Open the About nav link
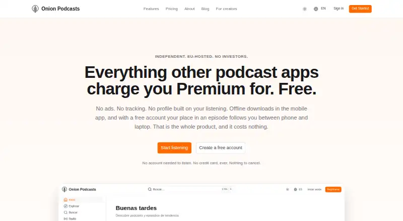The width and height of the screenshot is (403, 221). pos(189,9)
